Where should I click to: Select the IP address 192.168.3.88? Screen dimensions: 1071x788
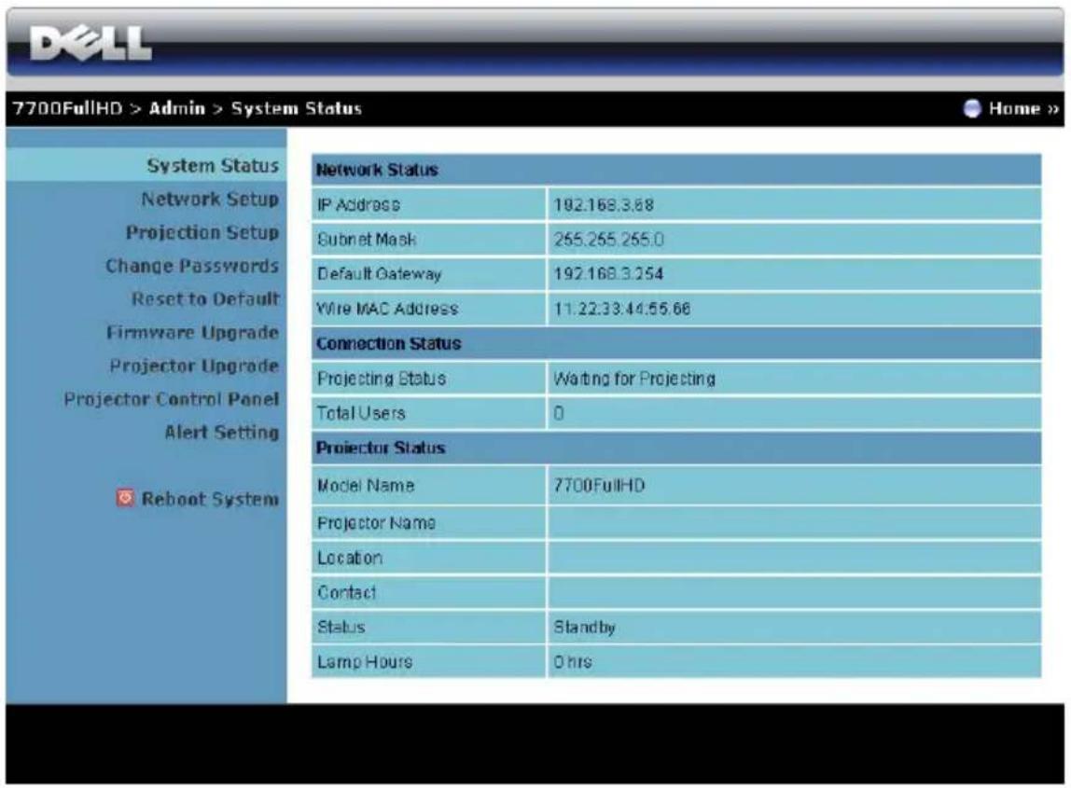[x=604, y=204]
